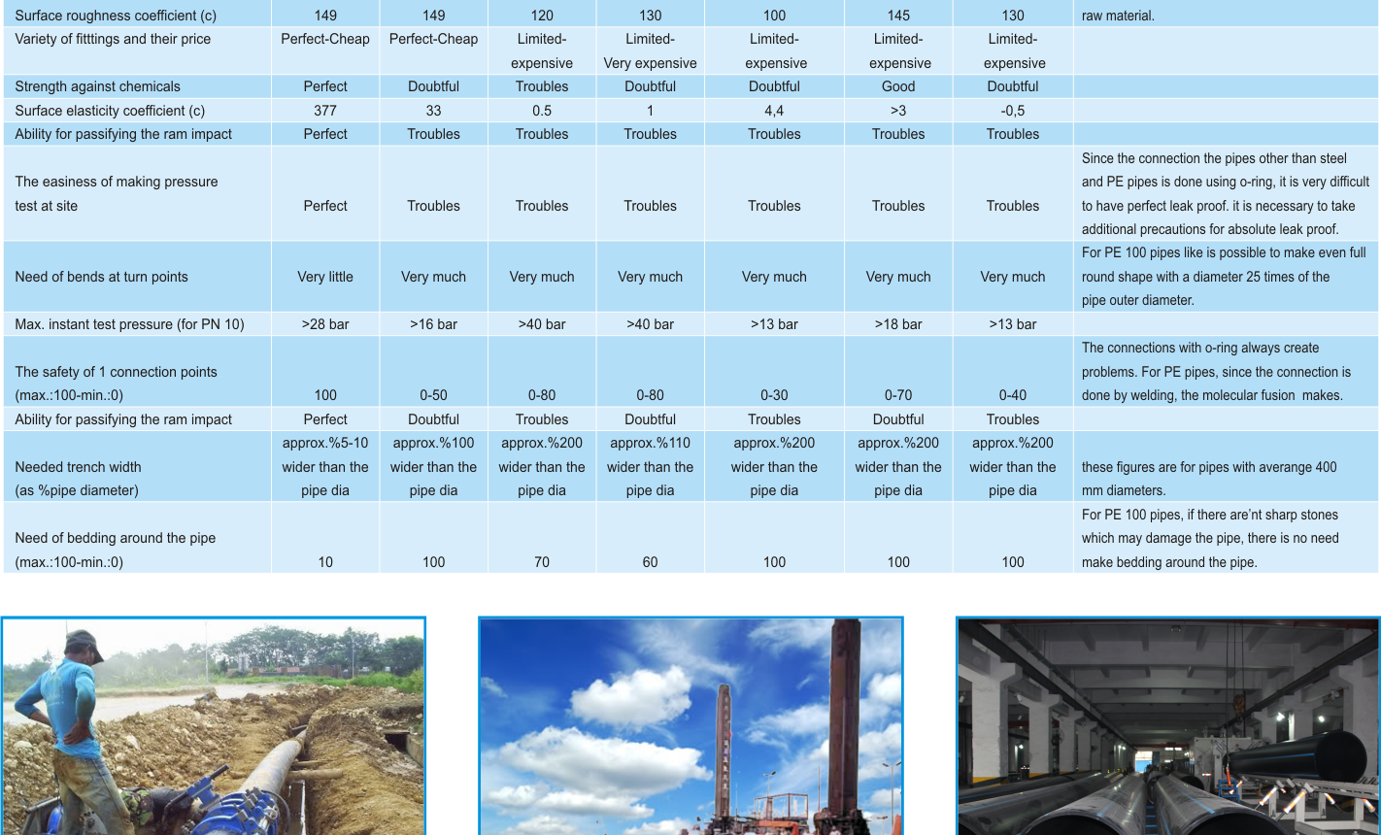This screenshot has width=1381, height=835.
Task: Select the warehouse black pipes photo
Action: pos(1167,725)
